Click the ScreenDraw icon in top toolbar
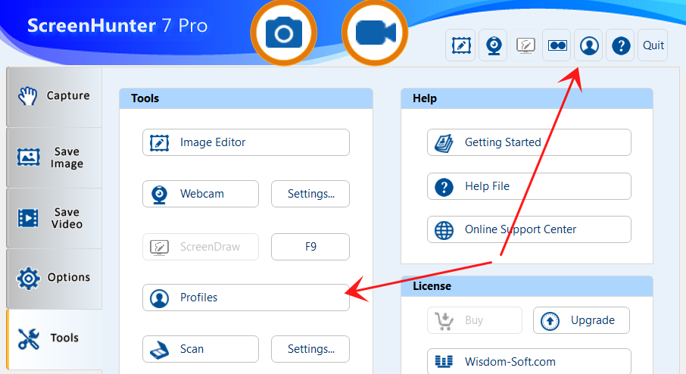Viewport: 686px width, 374px height. (x=525, y=45)
